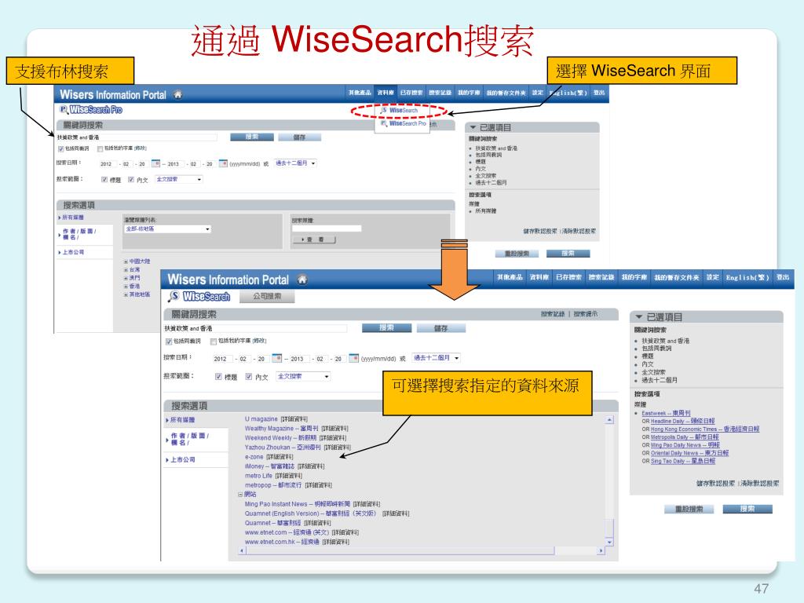The image size is (804, 603).
Task: Collapse the 網站 group in lower media list
Action: (240, 495)
